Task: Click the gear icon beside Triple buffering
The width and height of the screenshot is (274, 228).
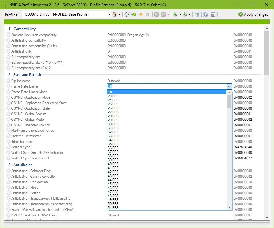Action: coord(8,142)
